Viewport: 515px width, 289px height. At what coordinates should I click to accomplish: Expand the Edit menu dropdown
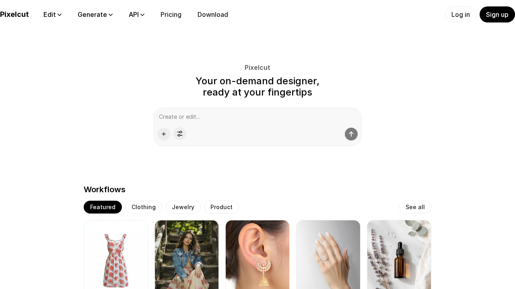tap(53, 14)
